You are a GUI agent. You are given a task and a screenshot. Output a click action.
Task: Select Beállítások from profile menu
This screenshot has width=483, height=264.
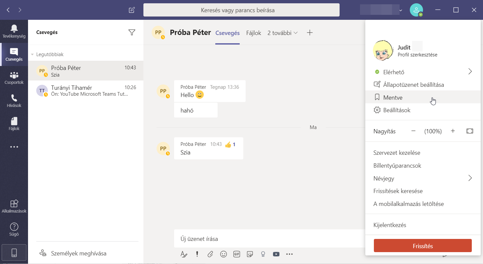pyautogui.click(x=397, y=110)
